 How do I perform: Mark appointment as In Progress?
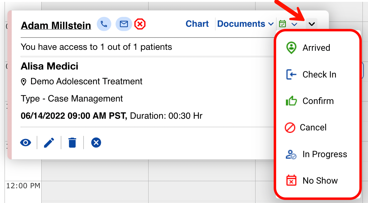pos(325,154)
